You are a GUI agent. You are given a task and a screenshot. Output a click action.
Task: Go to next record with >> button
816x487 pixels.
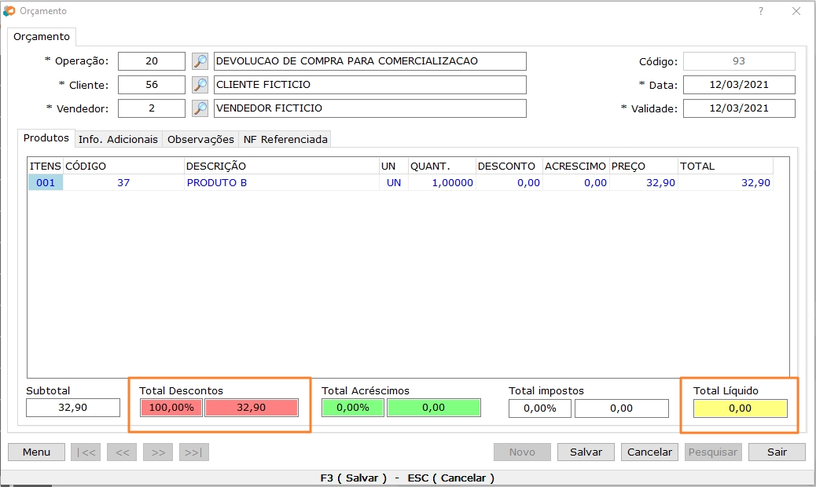coord(159,452)
